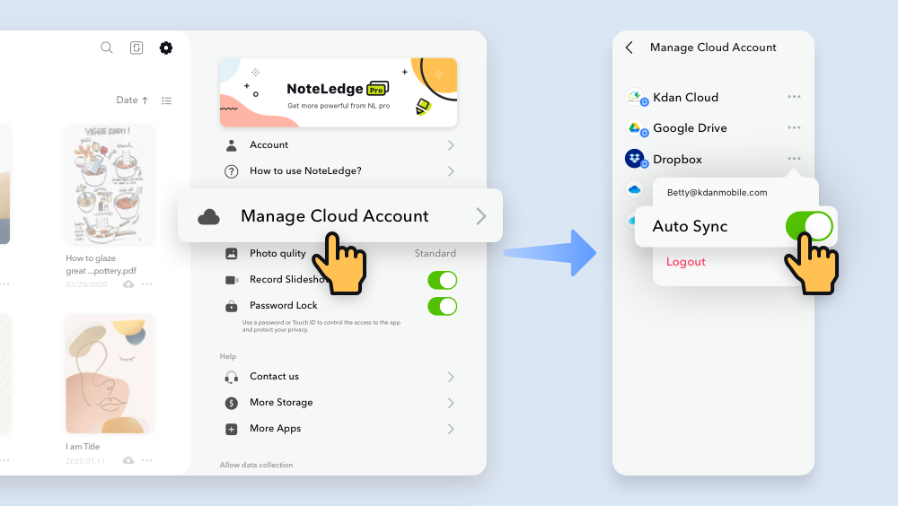Click the NoteLedge Pro banner

[339, 92]
